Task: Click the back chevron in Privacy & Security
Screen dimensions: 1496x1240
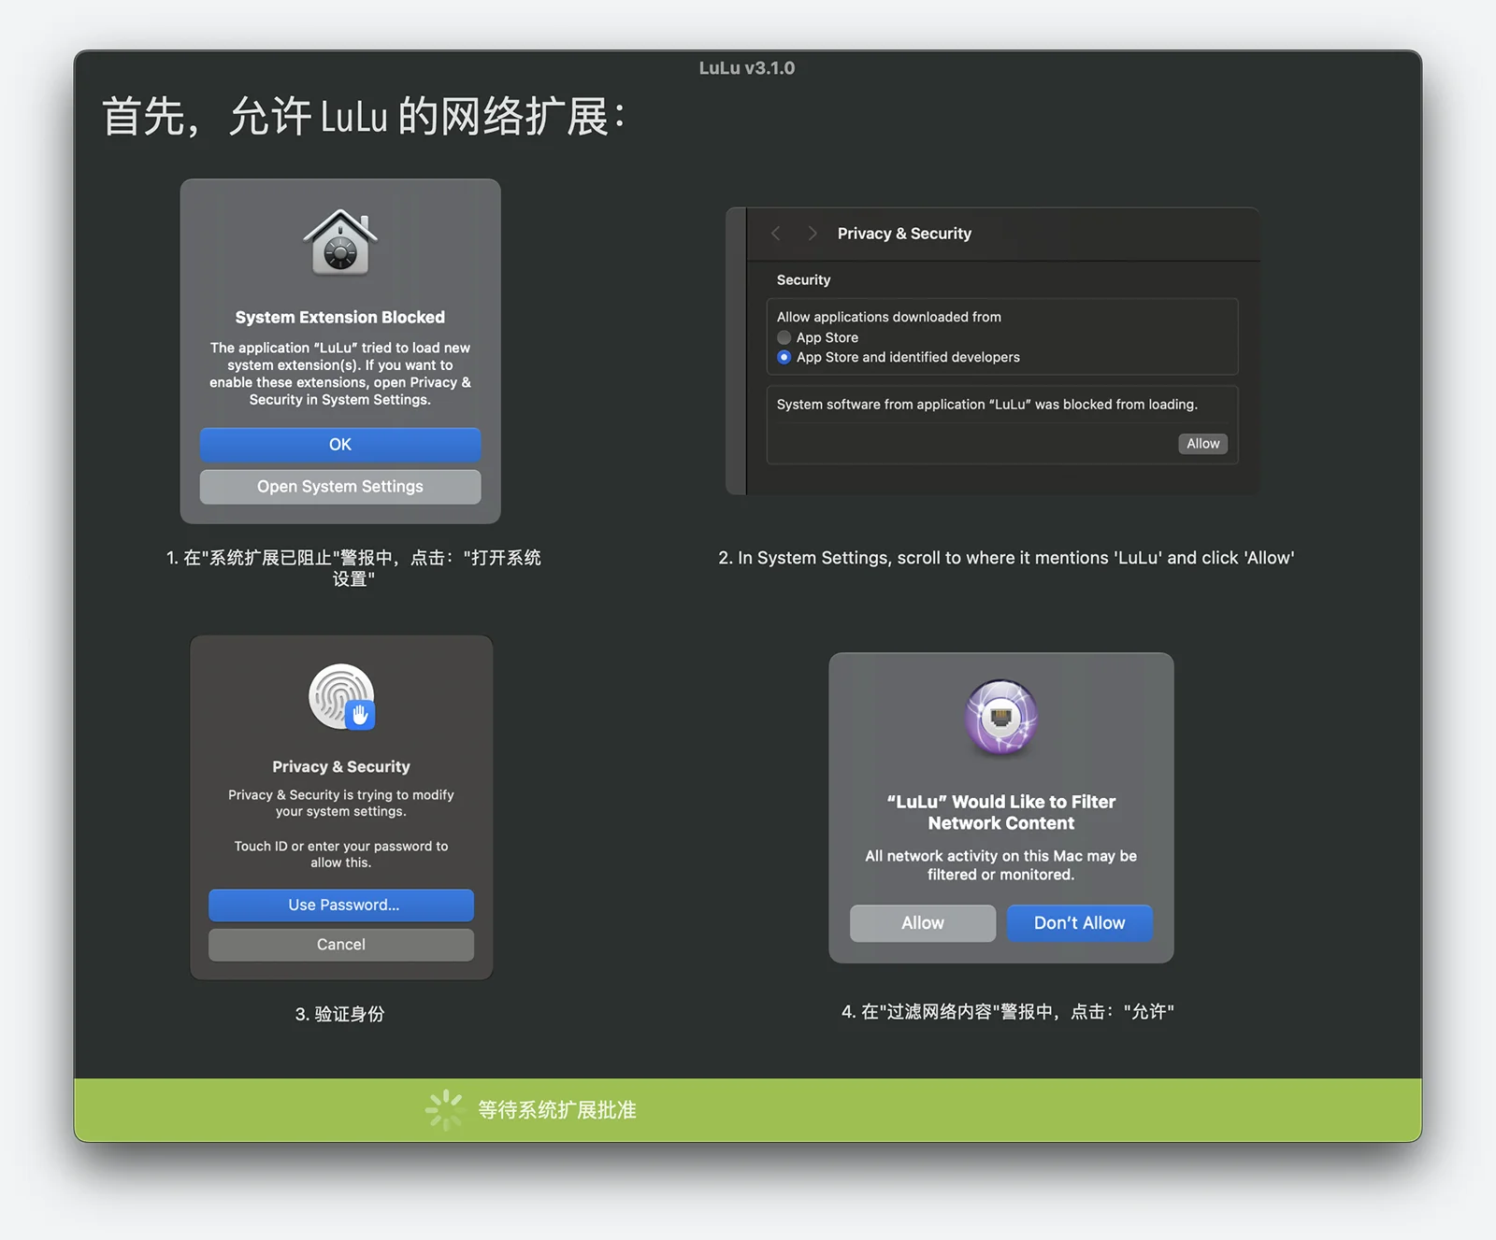Action: (775, 234)
